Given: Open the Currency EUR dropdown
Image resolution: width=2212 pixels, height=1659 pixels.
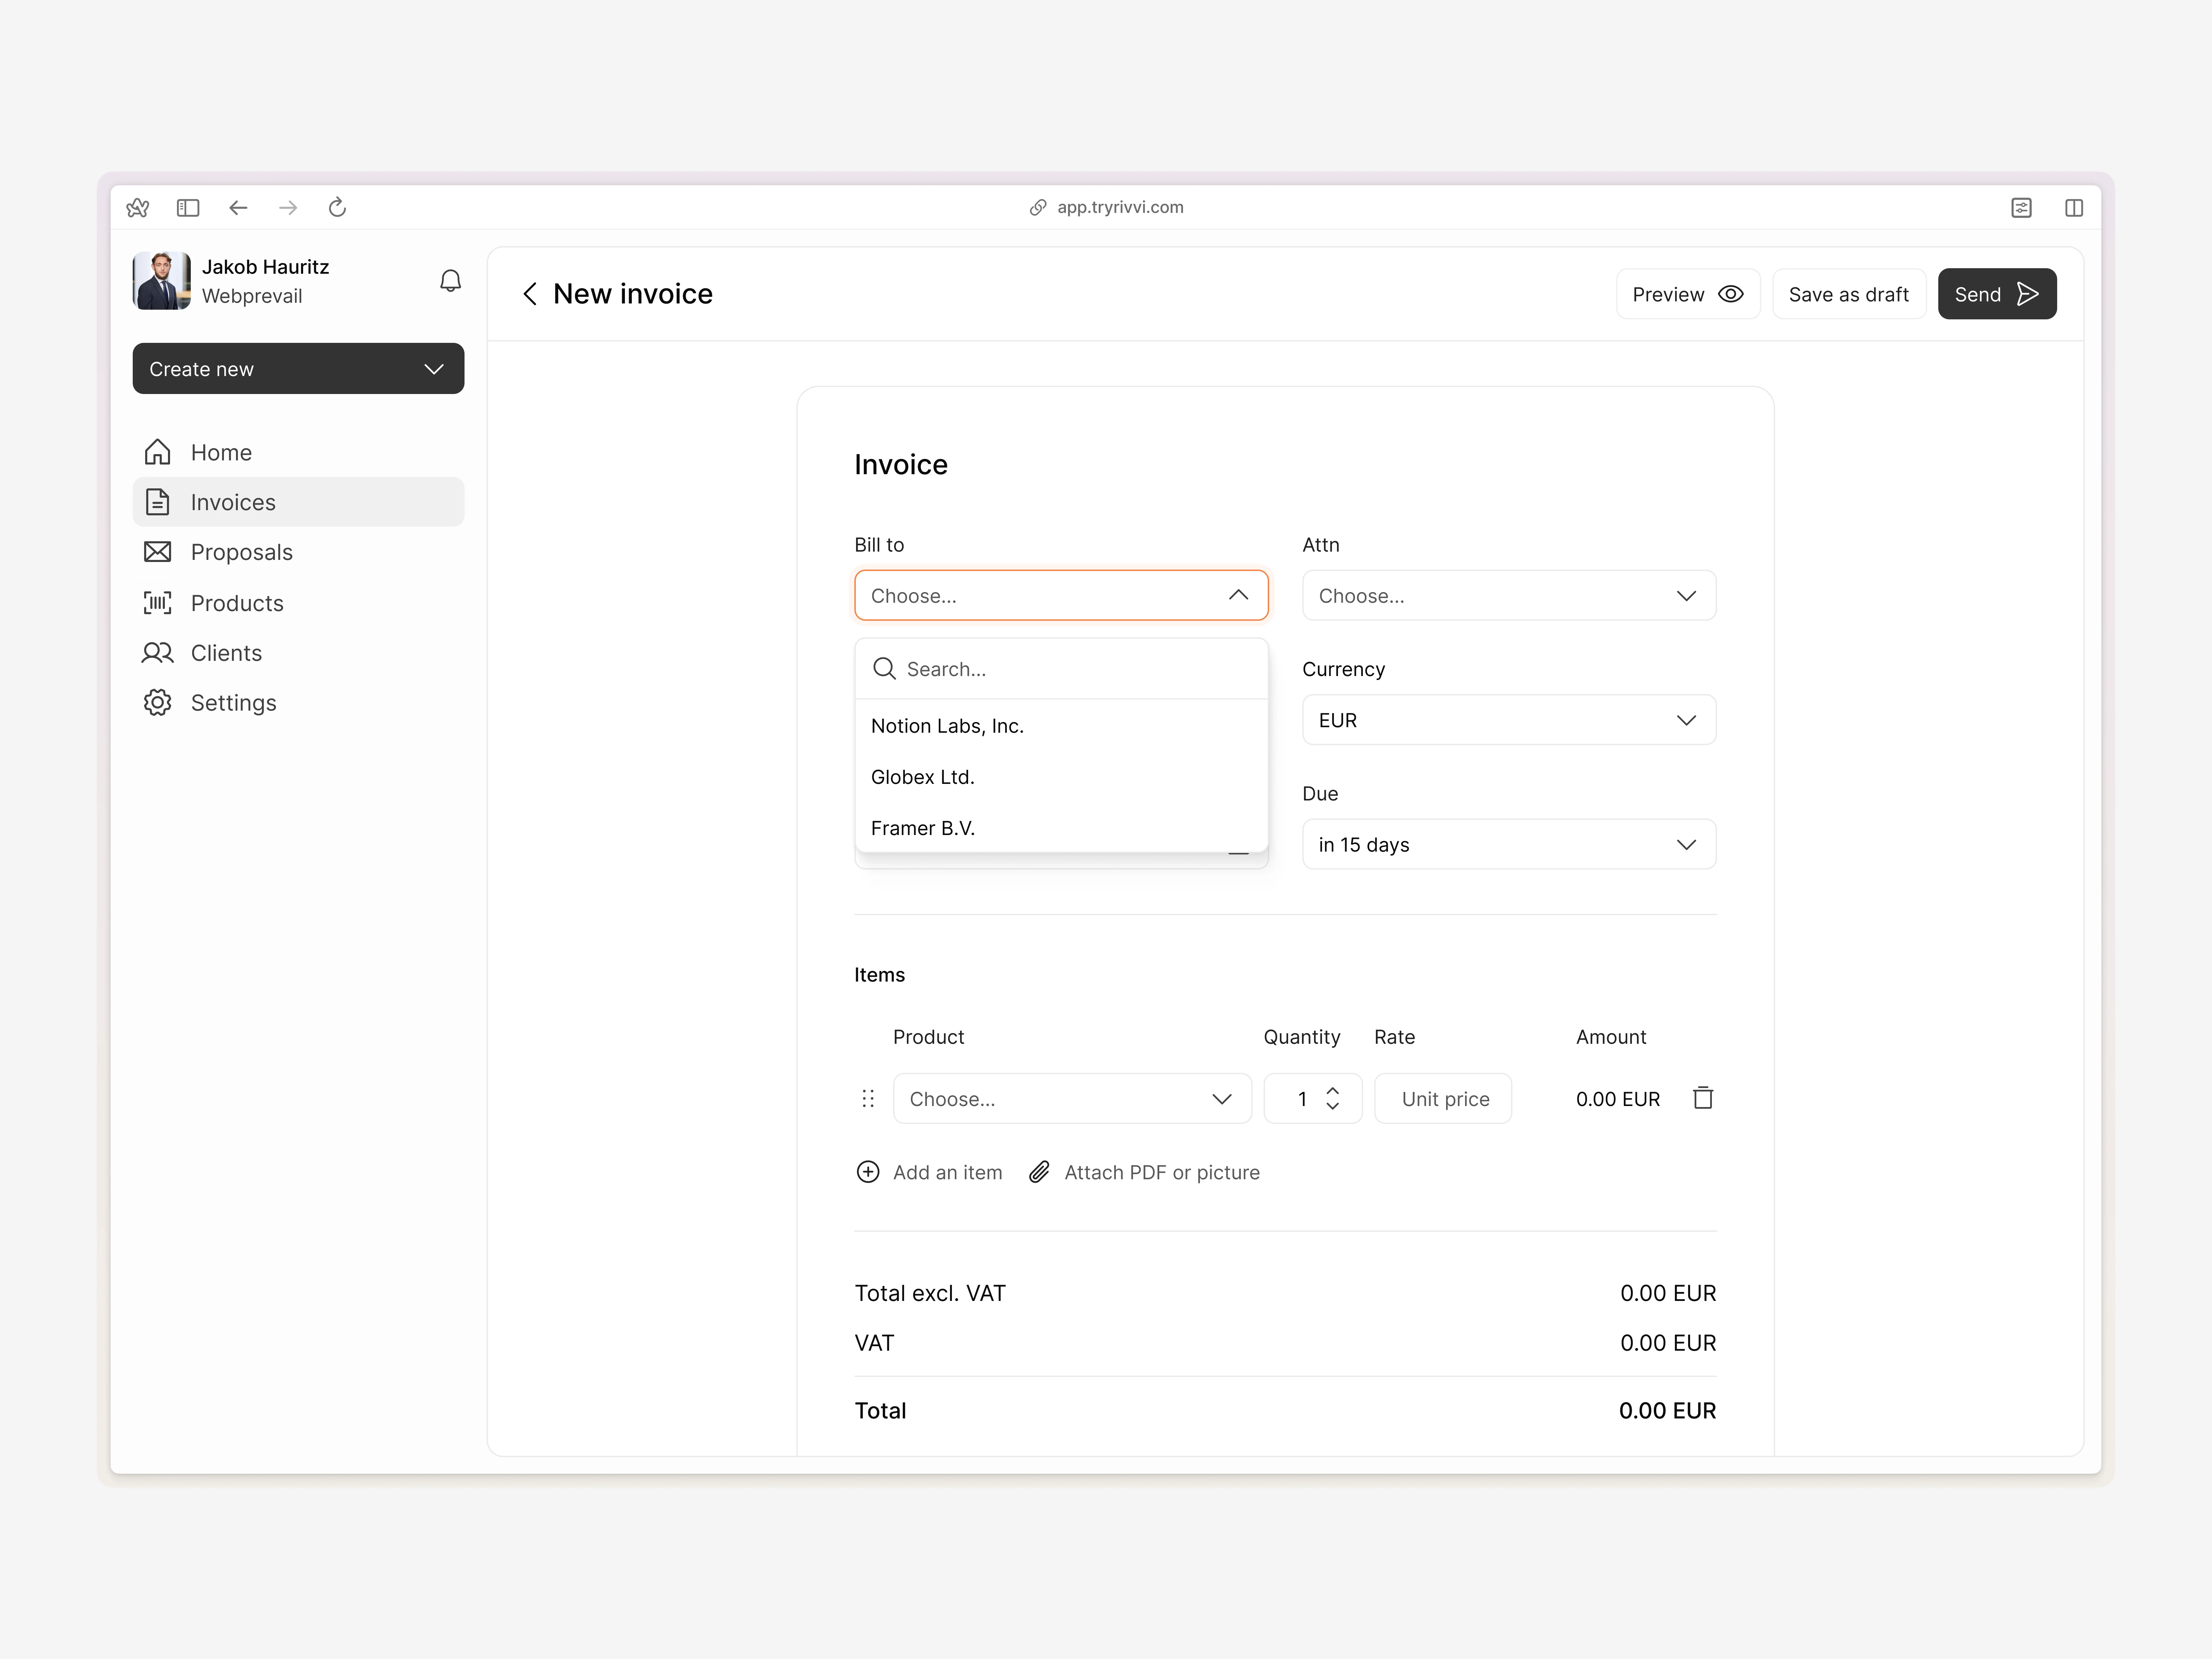Looking at the screenshot, I should (1509, 720).
